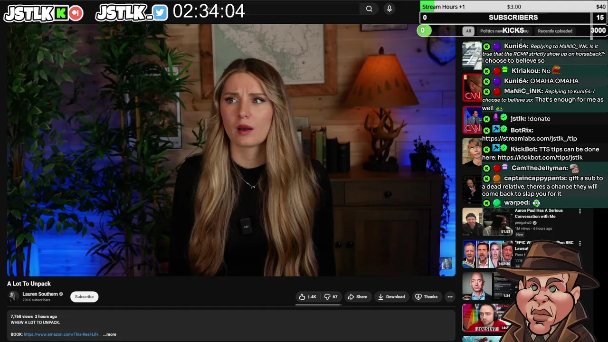The width and height of the screenshot is (608, 342).
Task: Click the red avatar beside MaNiC_iNK
Action: [x=496, y=91]
